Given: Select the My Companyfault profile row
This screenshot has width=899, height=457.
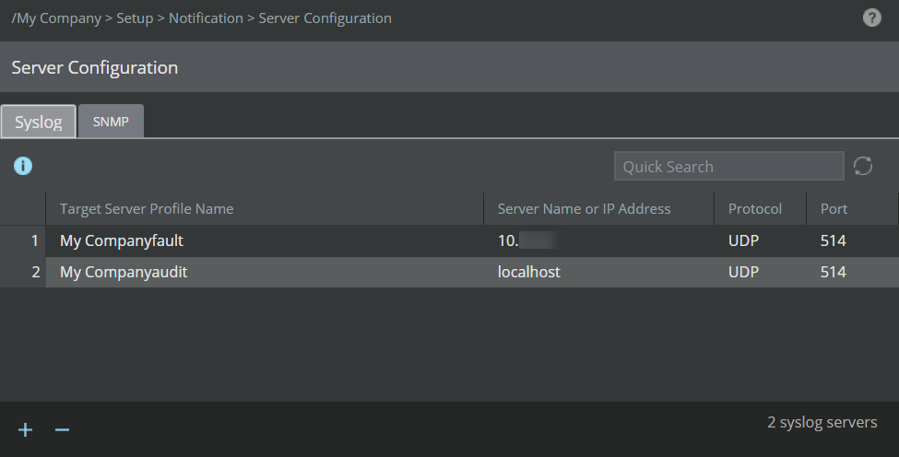Looking at the screenshot, I should [450, 240].
